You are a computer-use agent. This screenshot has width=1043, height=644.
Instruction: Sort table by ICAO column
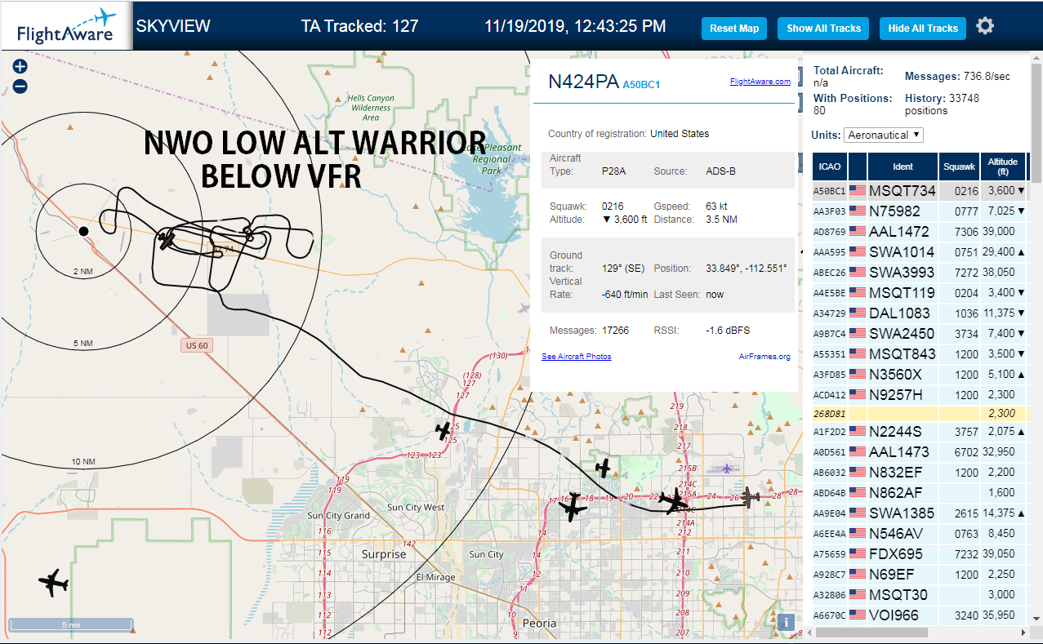pyautogui.click(x=830, y=167)
